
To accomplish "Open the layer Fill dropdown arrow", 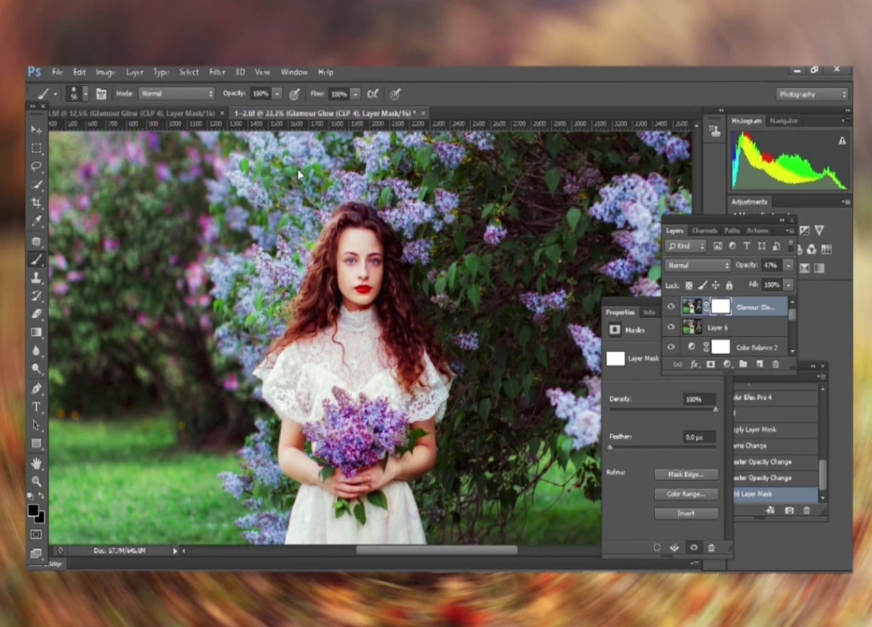I will [x=788, y=285].
